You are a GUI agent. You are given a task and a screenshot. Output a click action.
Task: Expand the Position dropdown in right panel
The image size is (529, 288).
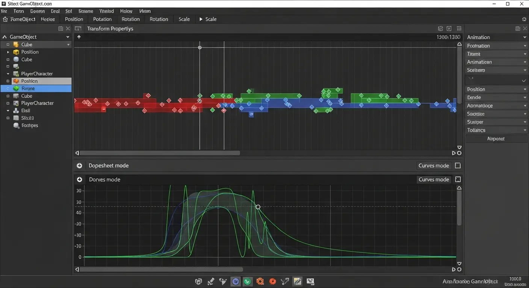(496, 89)
